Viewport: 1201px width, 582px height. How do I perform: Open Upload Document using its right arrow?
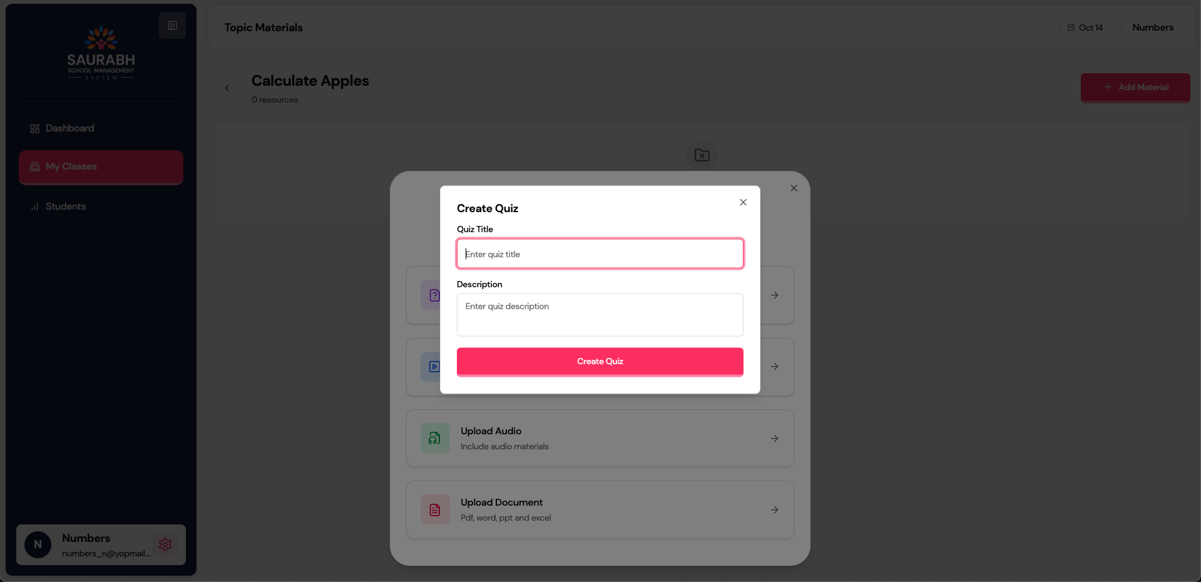tap(774, 510)
